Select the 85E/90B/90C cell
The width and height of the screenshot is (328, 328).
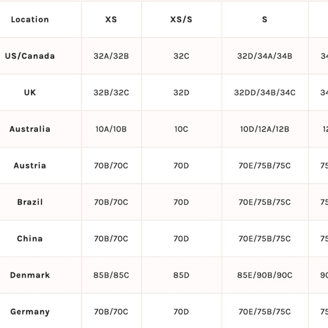tap(265, 275)
